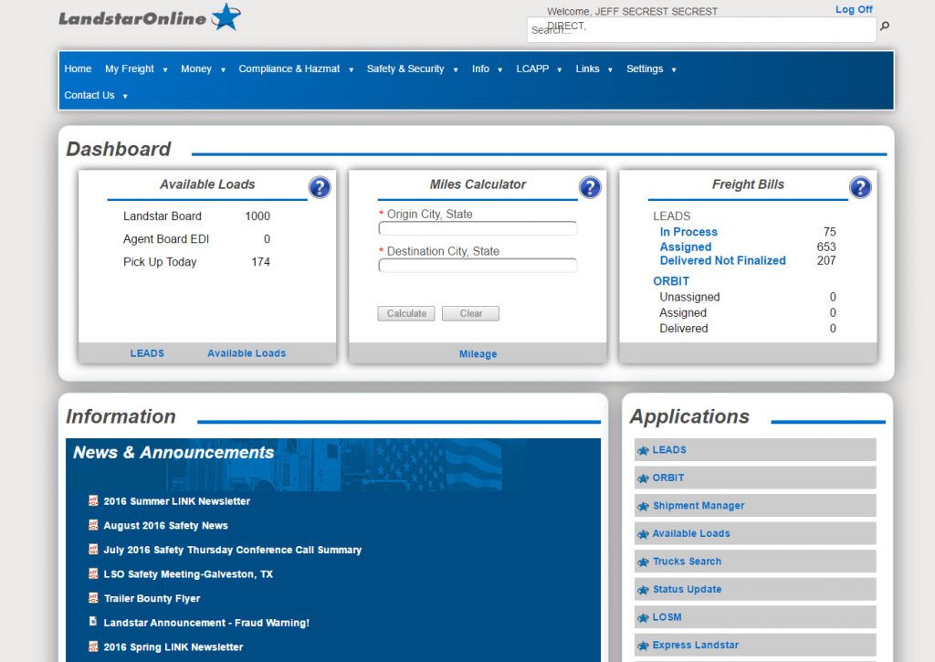Screen dimensions: 935x662
Task: Click the Miles Calculator help icon
Action: tap(590, 187)
